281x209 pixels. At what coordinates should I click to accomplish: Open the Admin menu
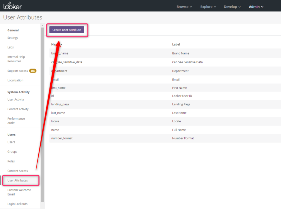coord(256,6)
